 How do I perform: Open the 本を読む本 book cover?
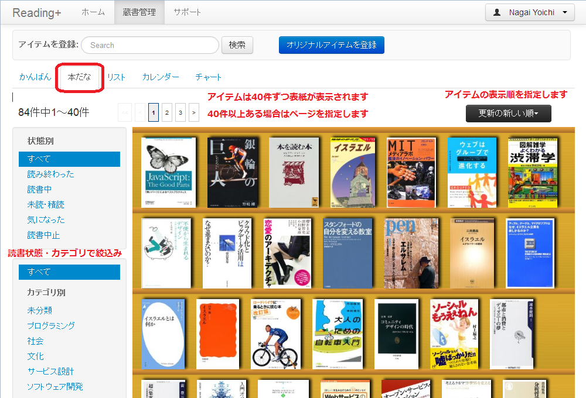(x=294, y=173)
